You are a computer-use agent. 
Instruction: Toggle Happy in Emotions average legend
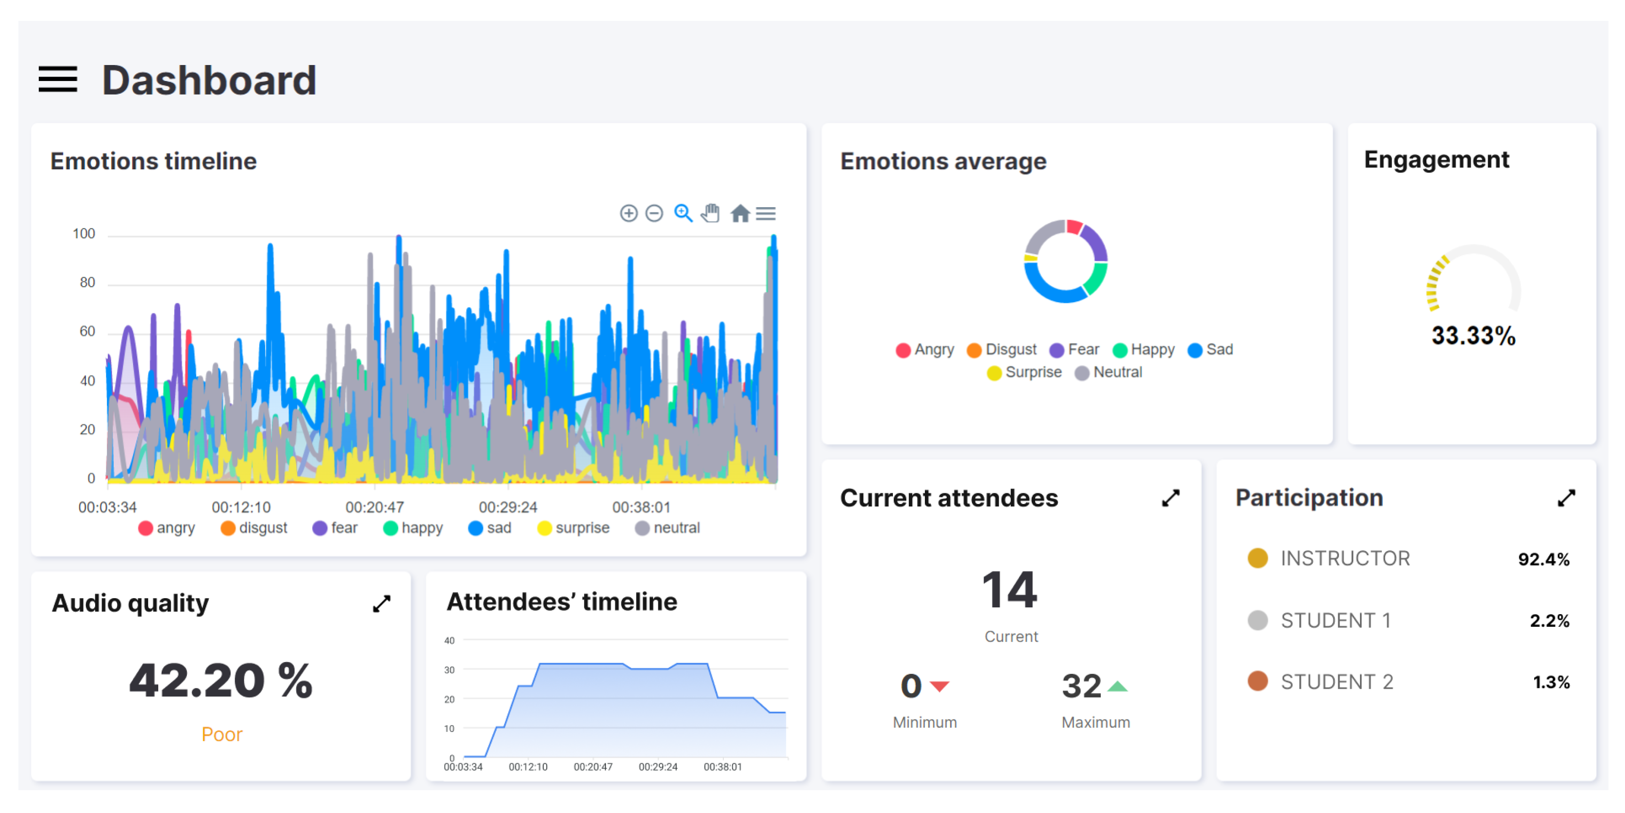click(x=1143, y=350)
